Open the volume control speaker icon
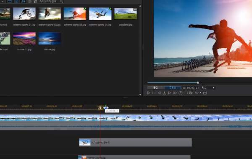This screenshot has width=252, height=159. tap(197, 93)
